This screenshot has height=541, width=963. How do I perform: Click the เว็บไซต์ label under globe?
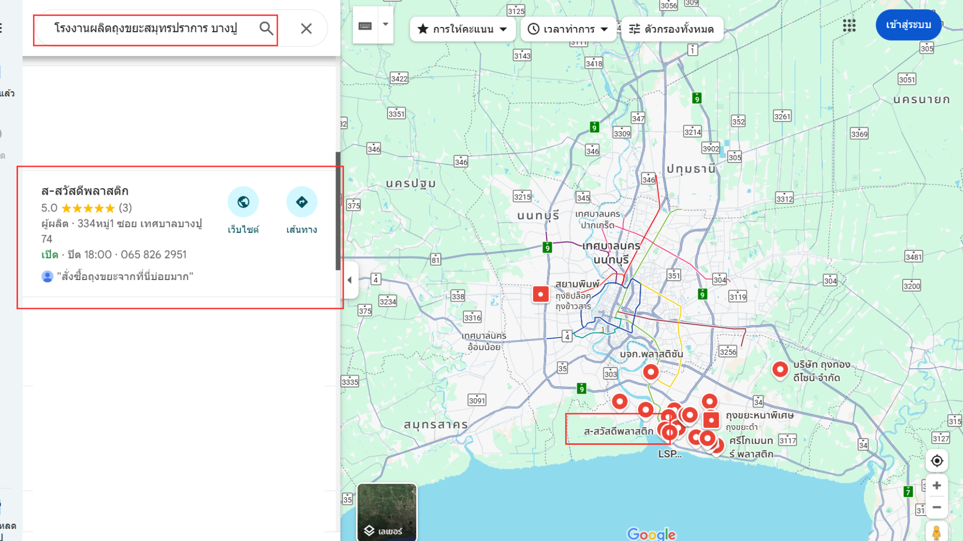(243, 230)
